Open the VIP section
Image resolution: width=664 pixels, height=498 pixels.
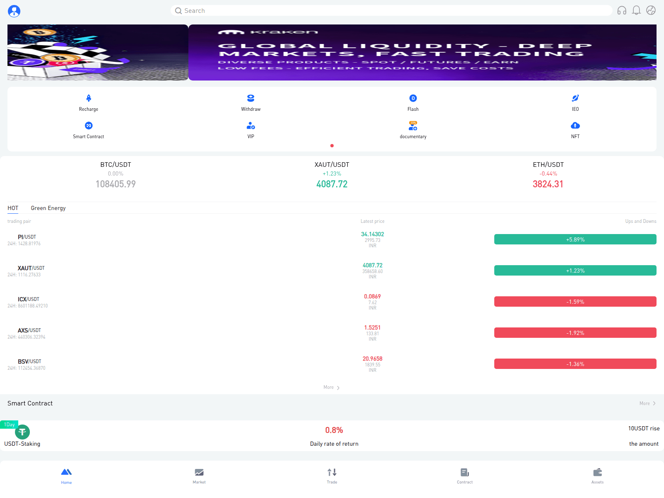coord(251,129)
